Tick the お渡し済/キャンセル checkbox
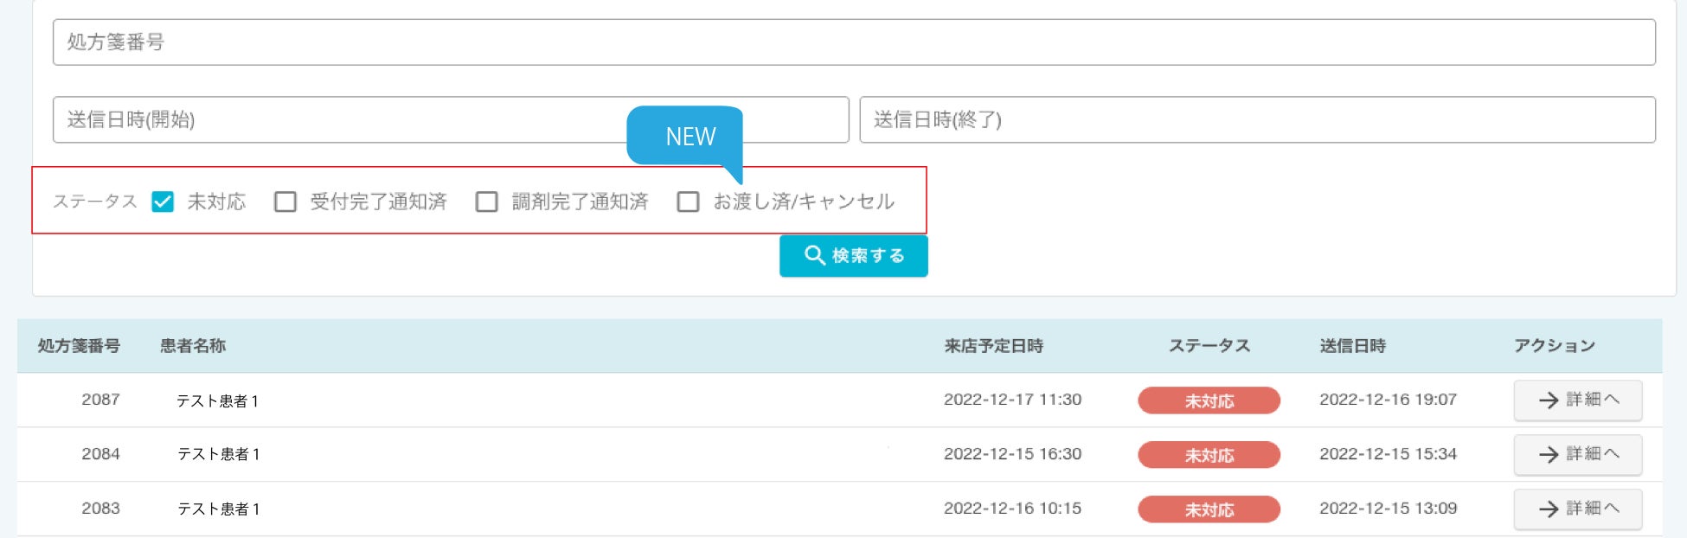 click(689, 202)
